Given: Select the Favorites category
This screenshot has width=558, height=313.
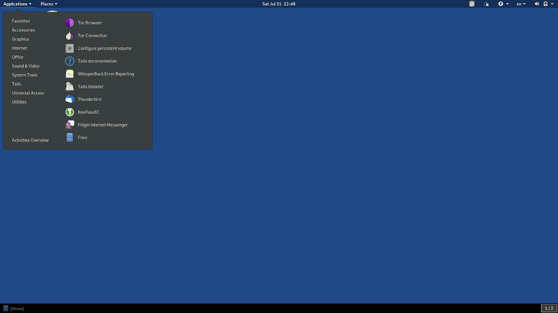Looking at the screenshot, I should pyautogui.click(x=21, y=21).
